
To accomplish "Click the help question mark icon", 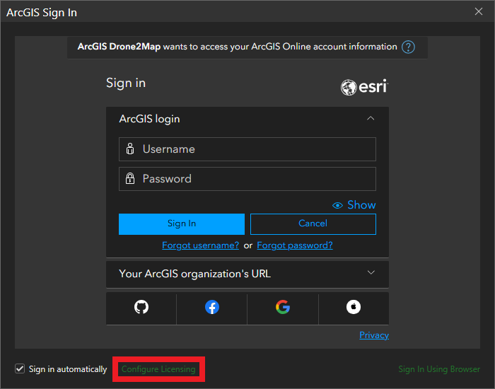I will point(408,47).
